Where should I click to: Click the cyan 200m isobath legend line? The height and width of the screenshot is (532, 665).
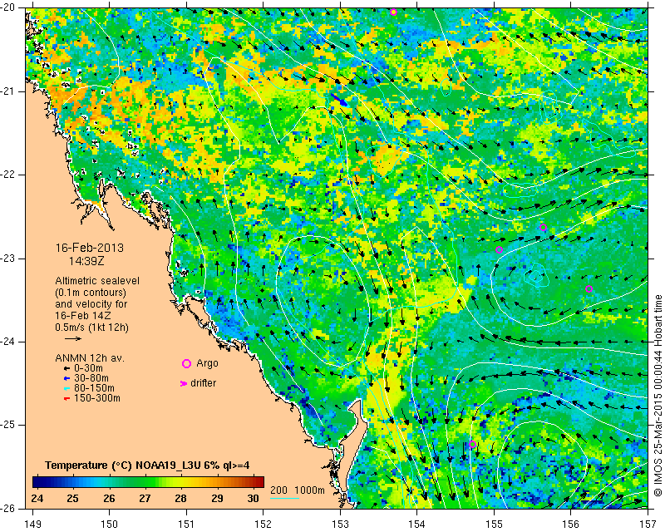[x=284, y=498]
